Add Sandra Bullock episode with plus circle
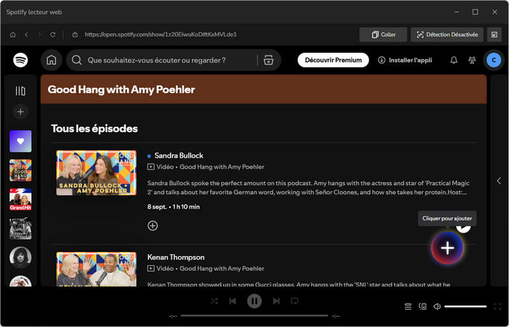This screenshot has width=509, height=327. [153, 226]
